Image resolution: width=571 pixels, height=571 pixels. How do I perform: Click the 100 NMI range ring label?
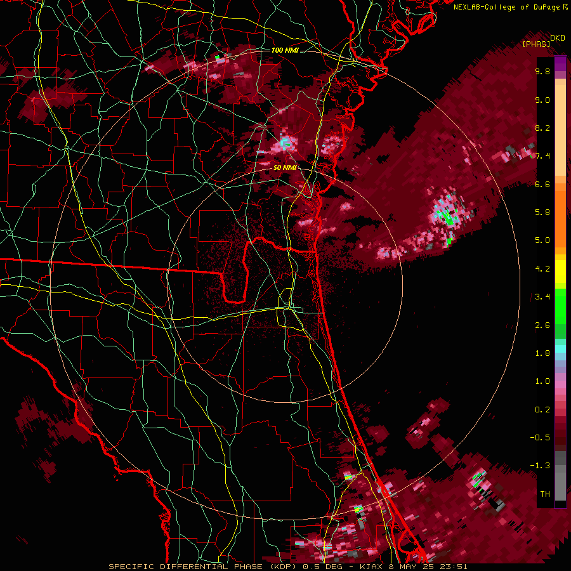[x=285, y=50]
